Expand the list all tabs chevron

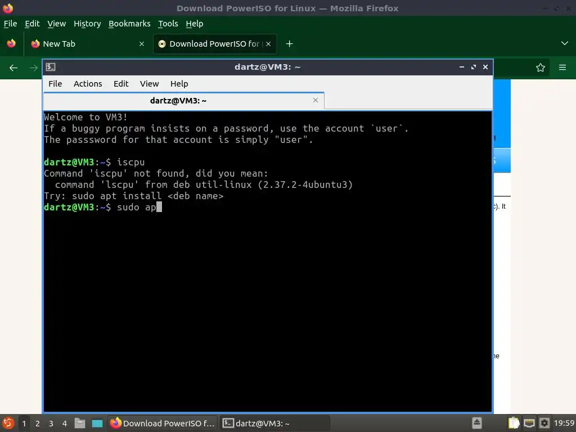coord(565,43)
